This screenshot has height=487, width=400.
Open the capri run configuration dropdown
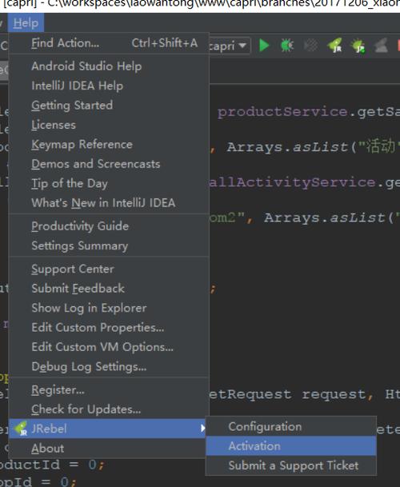[x=229, y=46]
